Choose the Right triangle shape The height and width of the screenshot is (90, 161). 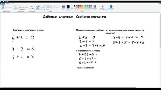click(41, 8)
